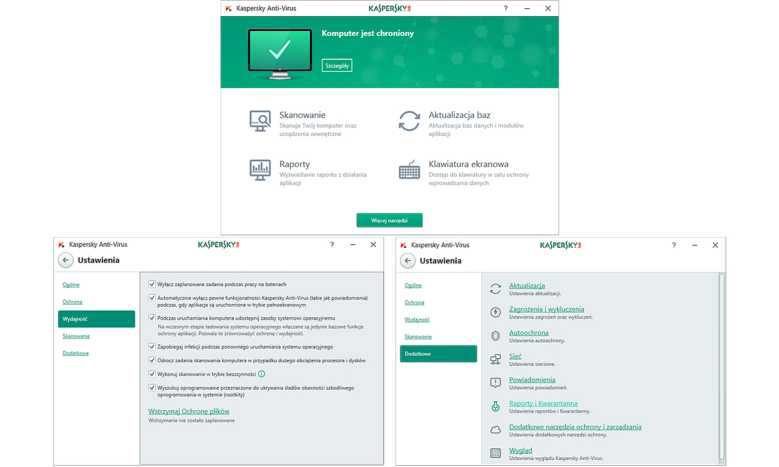Go back using arrow in Dodatkowe settings window
The width and height of the screenshot is (779, 467).
408,261
